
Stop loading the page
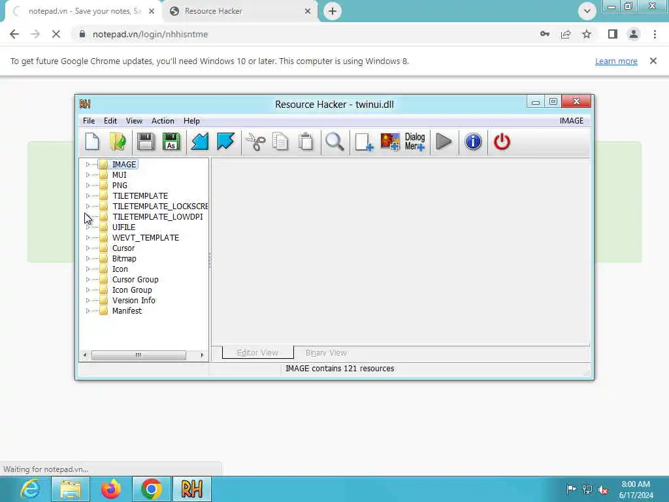(56, 34)
